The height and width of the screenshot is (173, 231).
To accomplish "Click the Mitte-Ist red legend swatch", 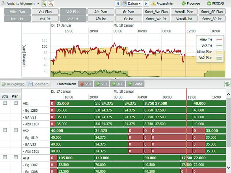I will [x=219, y=40].
